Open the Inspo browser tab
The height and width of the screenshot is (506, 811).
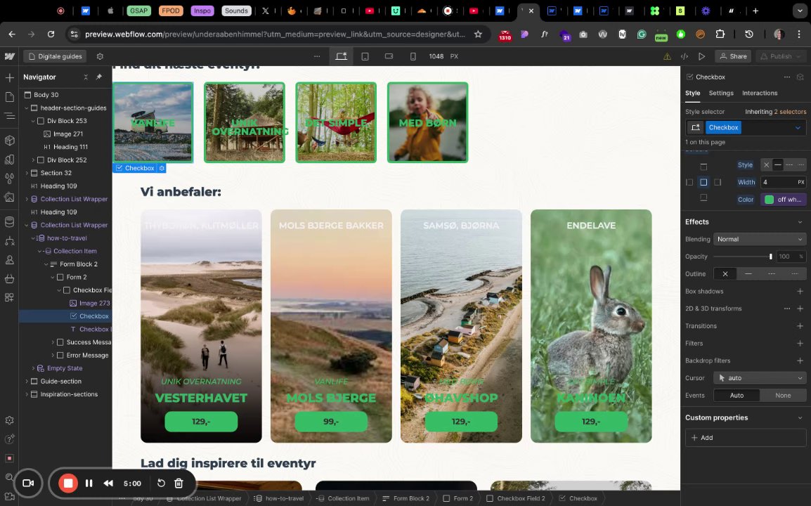click(x=202, y=11)
